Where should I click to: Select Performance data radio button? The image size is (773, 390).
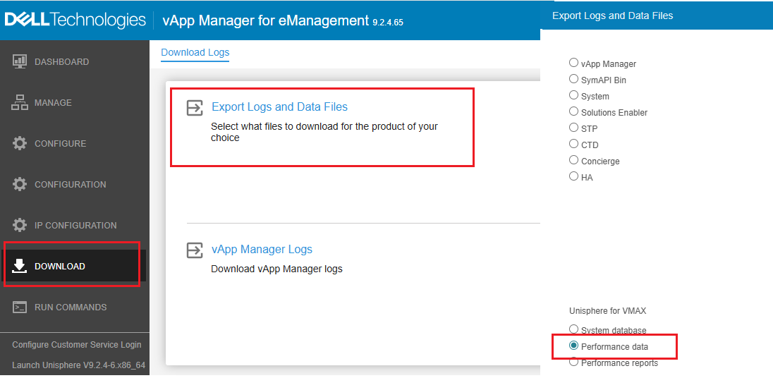click(573, 346)
